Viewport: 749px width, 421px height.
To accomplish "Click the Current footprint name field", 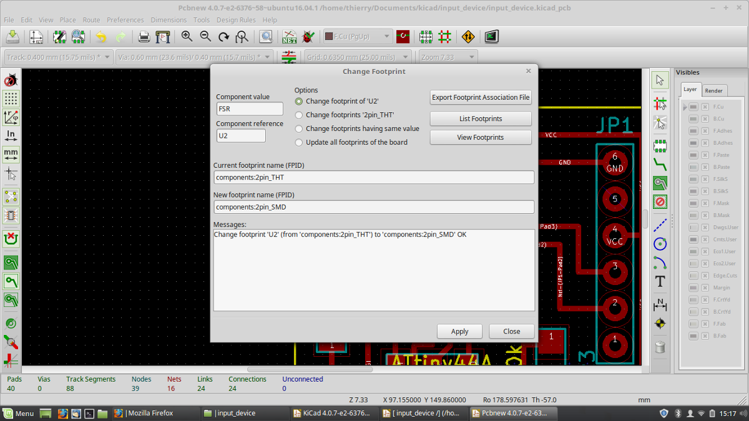I will click(374, 177).
